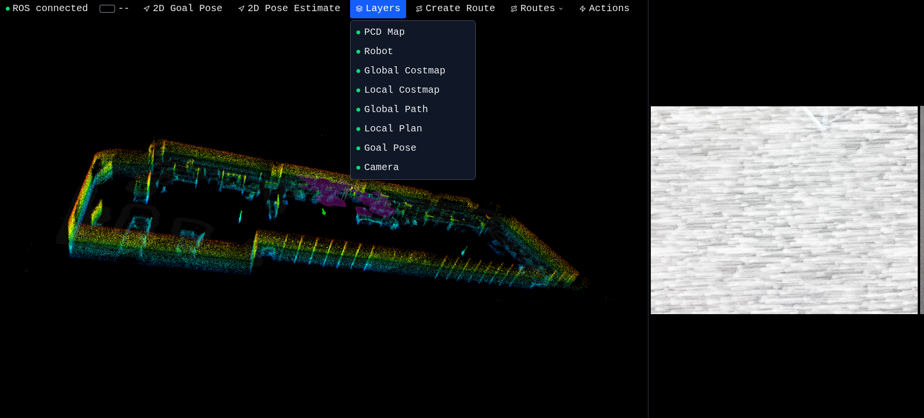Click the 2D Goal Pose arrow icon
The height and width of the screenshot is (418, 924).
tap(147, 9)
